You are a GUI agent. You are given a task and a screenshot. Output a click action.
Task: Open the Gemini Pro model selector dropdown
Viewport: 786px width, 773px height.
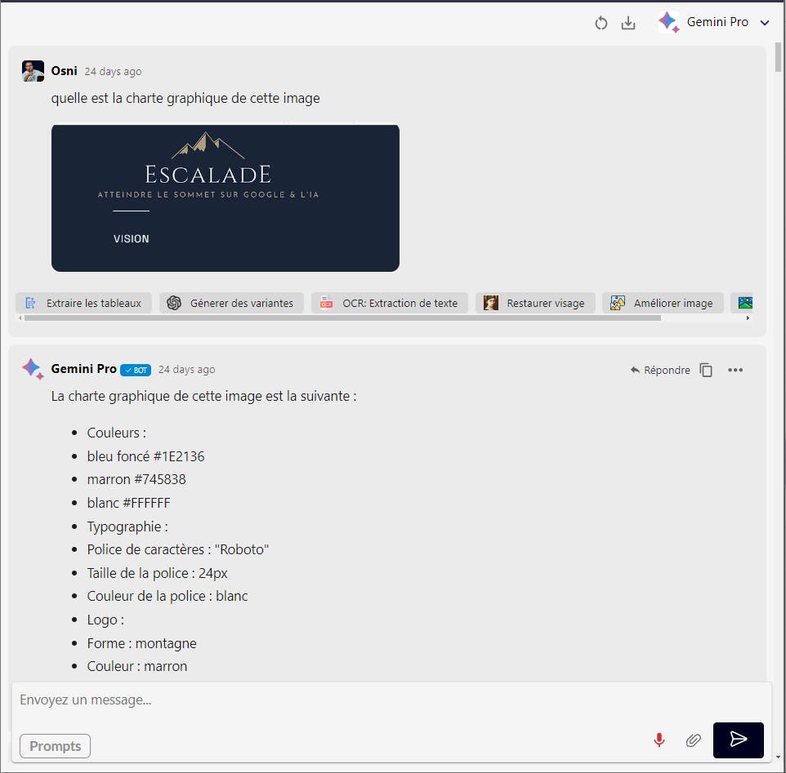(765, 22)
